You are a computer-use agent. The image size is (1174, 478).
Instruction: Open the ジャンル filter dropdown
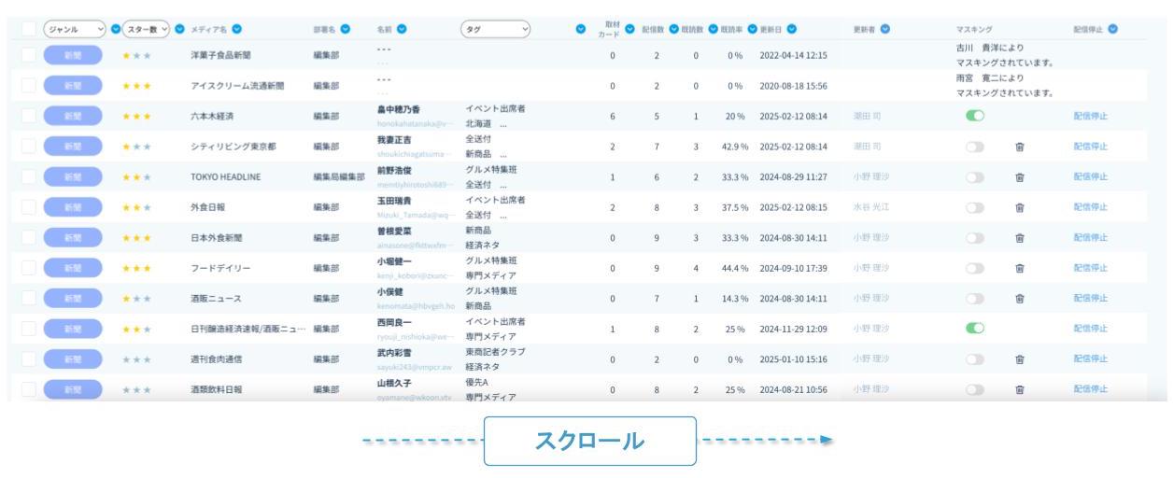click(x=75, y=29)
